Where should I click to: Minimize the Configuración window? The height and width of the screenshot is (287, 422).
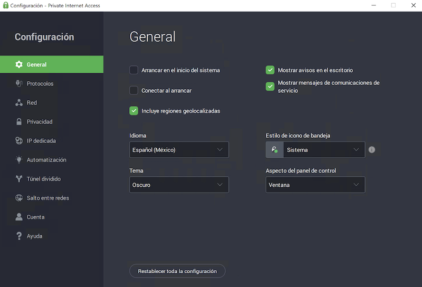coord(373,5)
